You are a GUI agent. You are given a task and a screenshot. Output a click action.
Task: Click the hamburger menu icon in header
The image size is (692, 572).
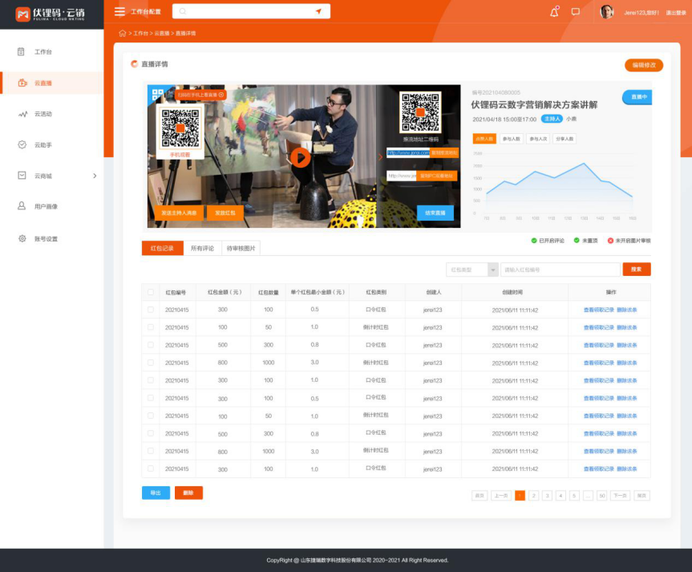tap(119, 11)
